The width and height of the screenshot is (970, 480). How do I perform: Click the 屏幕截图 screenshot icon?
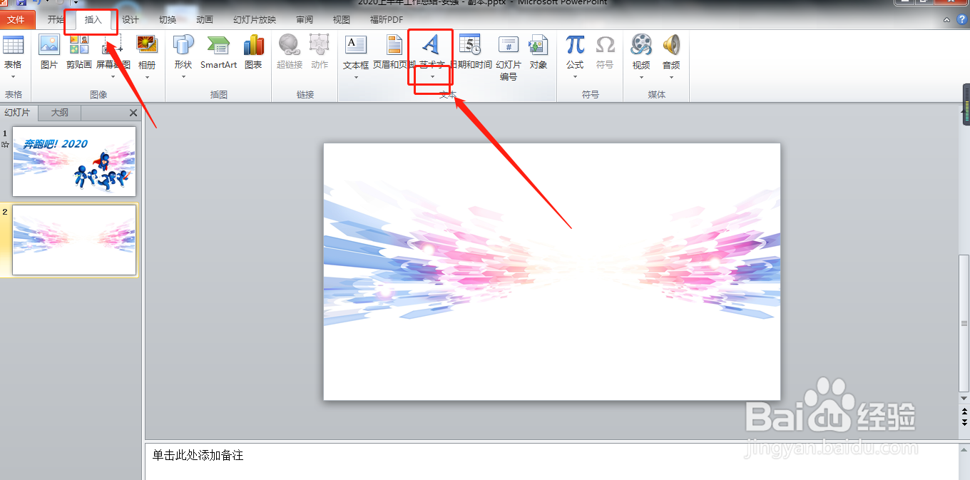(x=113, y=45)
